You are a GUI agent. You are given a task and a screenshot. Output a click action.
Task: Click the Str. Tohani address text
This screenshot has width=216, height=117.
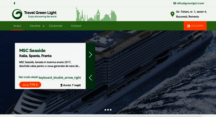tap(191, 12)
